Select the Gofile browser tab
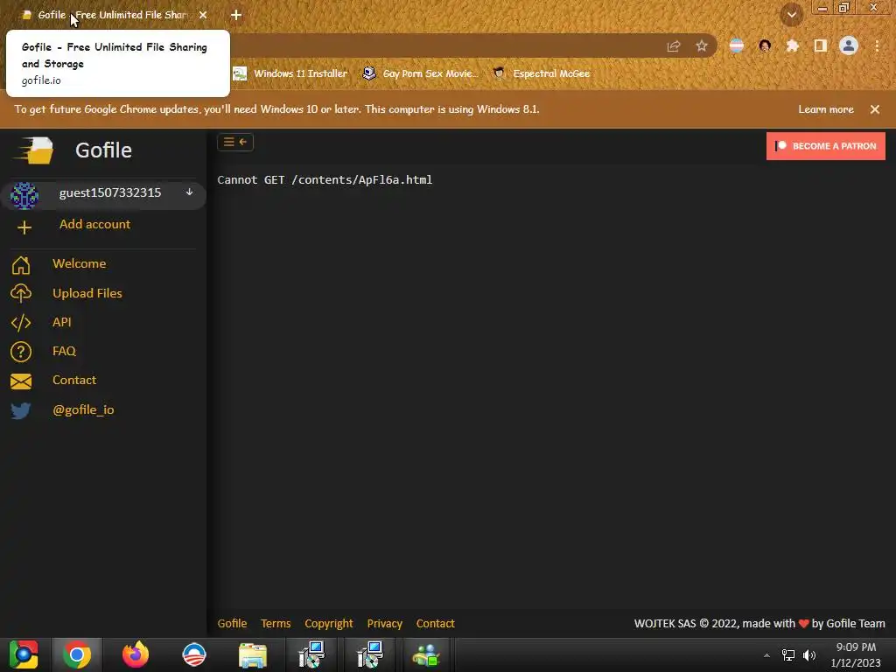Screen dimensions: 896x672 pos(115,15)
